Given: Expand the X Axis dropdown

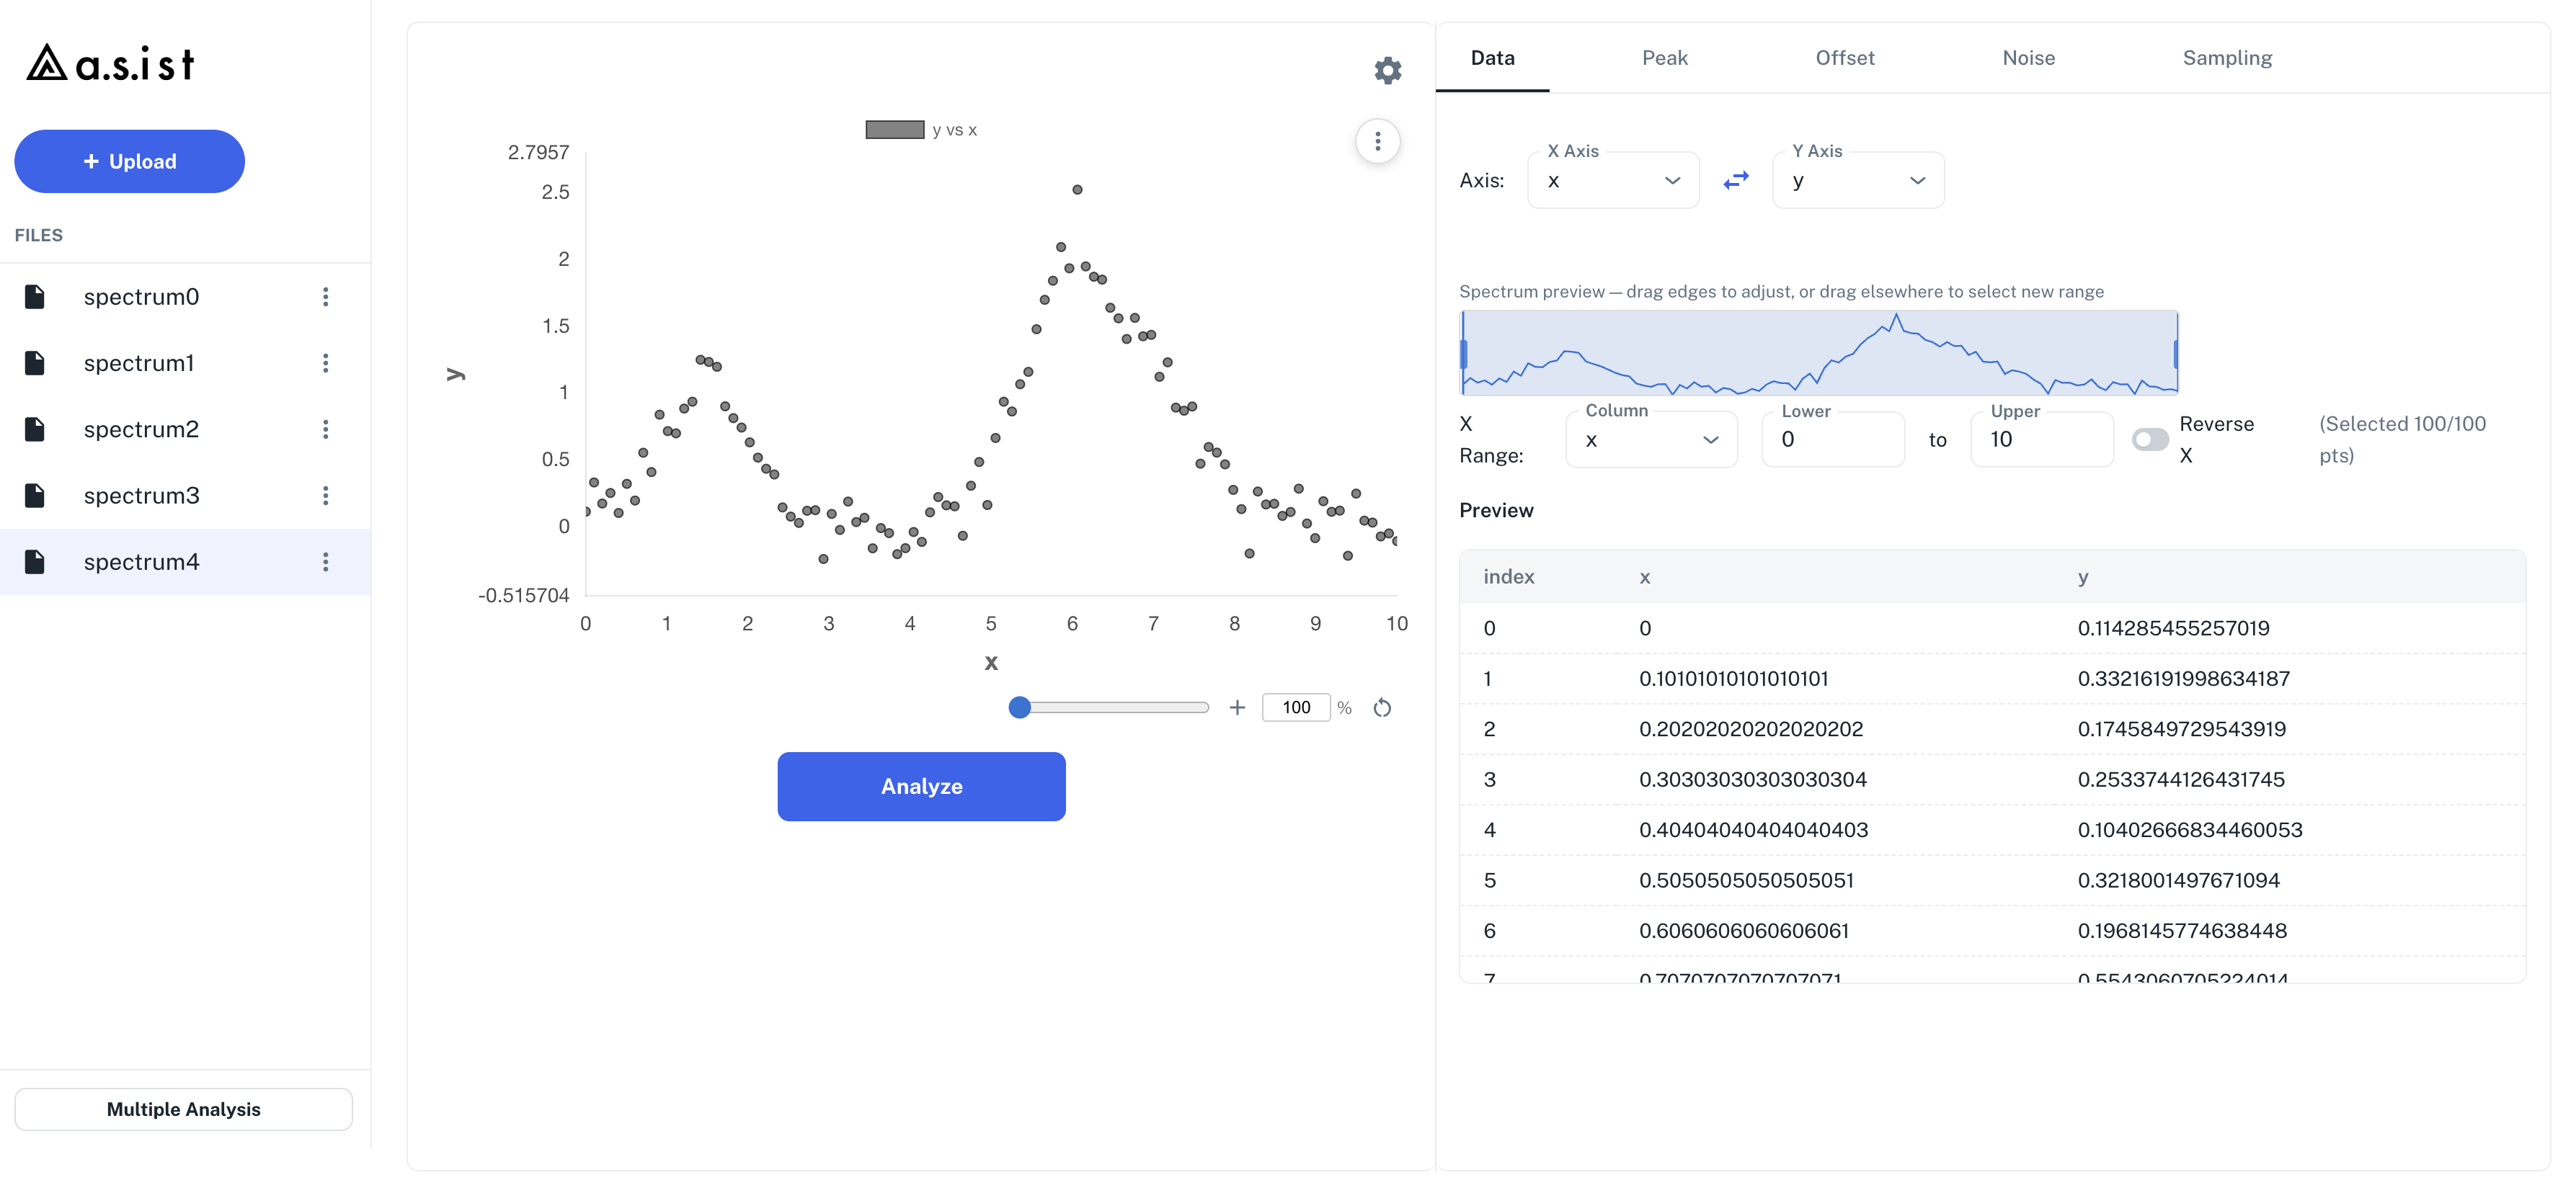Looking at the screenshot, I should [x=1613, y=181].
